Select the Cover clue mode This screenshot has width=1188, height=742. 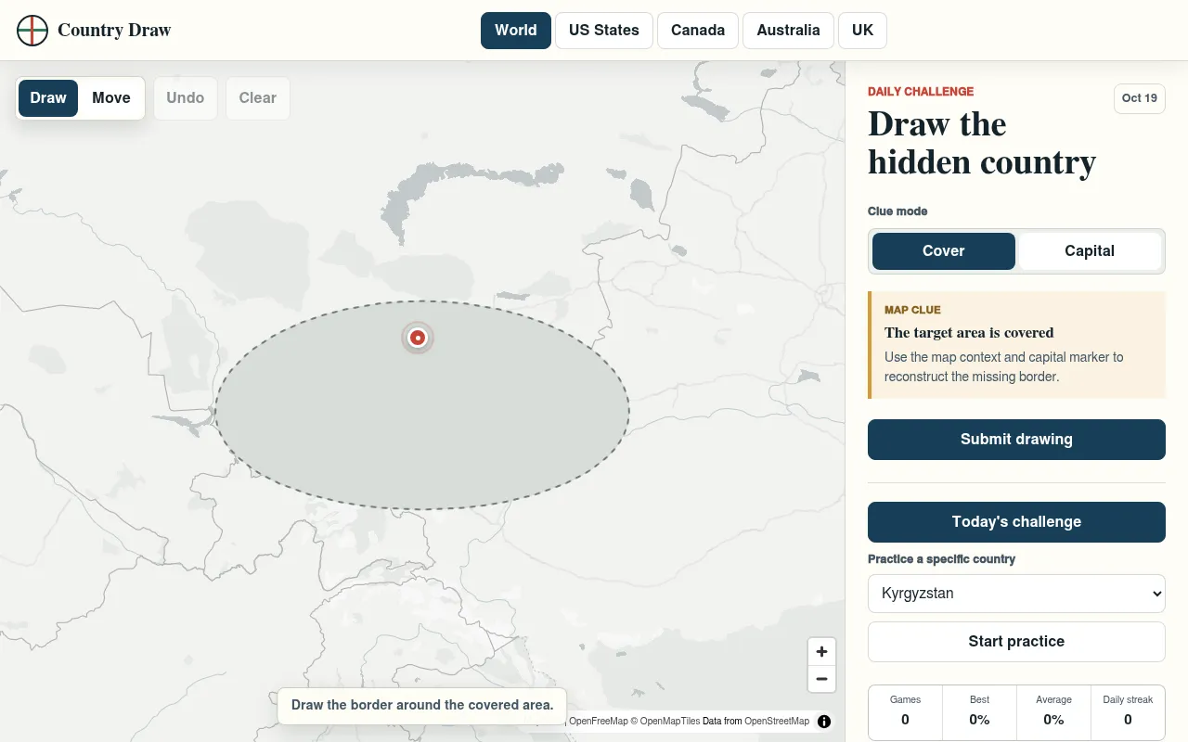coord(943,251)
